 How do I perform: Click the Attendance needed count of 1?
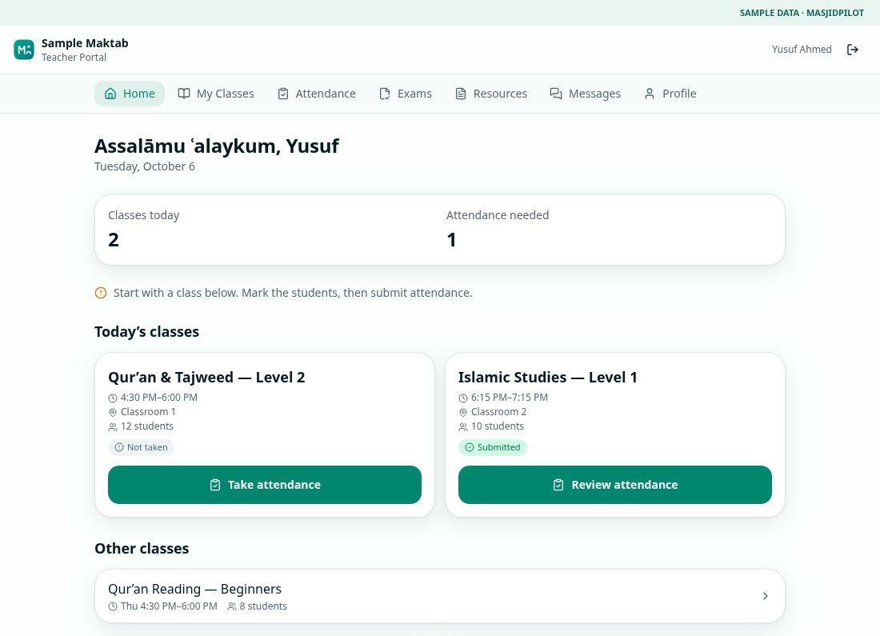451,240
